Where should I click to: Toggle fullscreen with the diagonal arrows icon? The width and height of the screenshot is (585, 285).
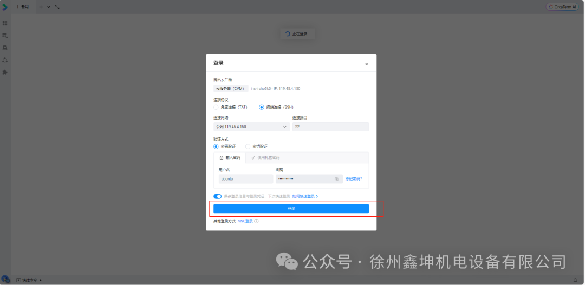57,7
